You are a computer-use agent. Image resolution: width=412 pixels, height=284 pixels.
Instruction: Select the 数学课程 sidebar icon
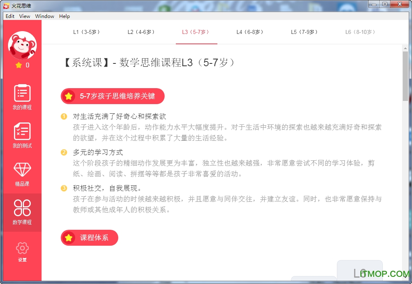(x=22, y=211)
